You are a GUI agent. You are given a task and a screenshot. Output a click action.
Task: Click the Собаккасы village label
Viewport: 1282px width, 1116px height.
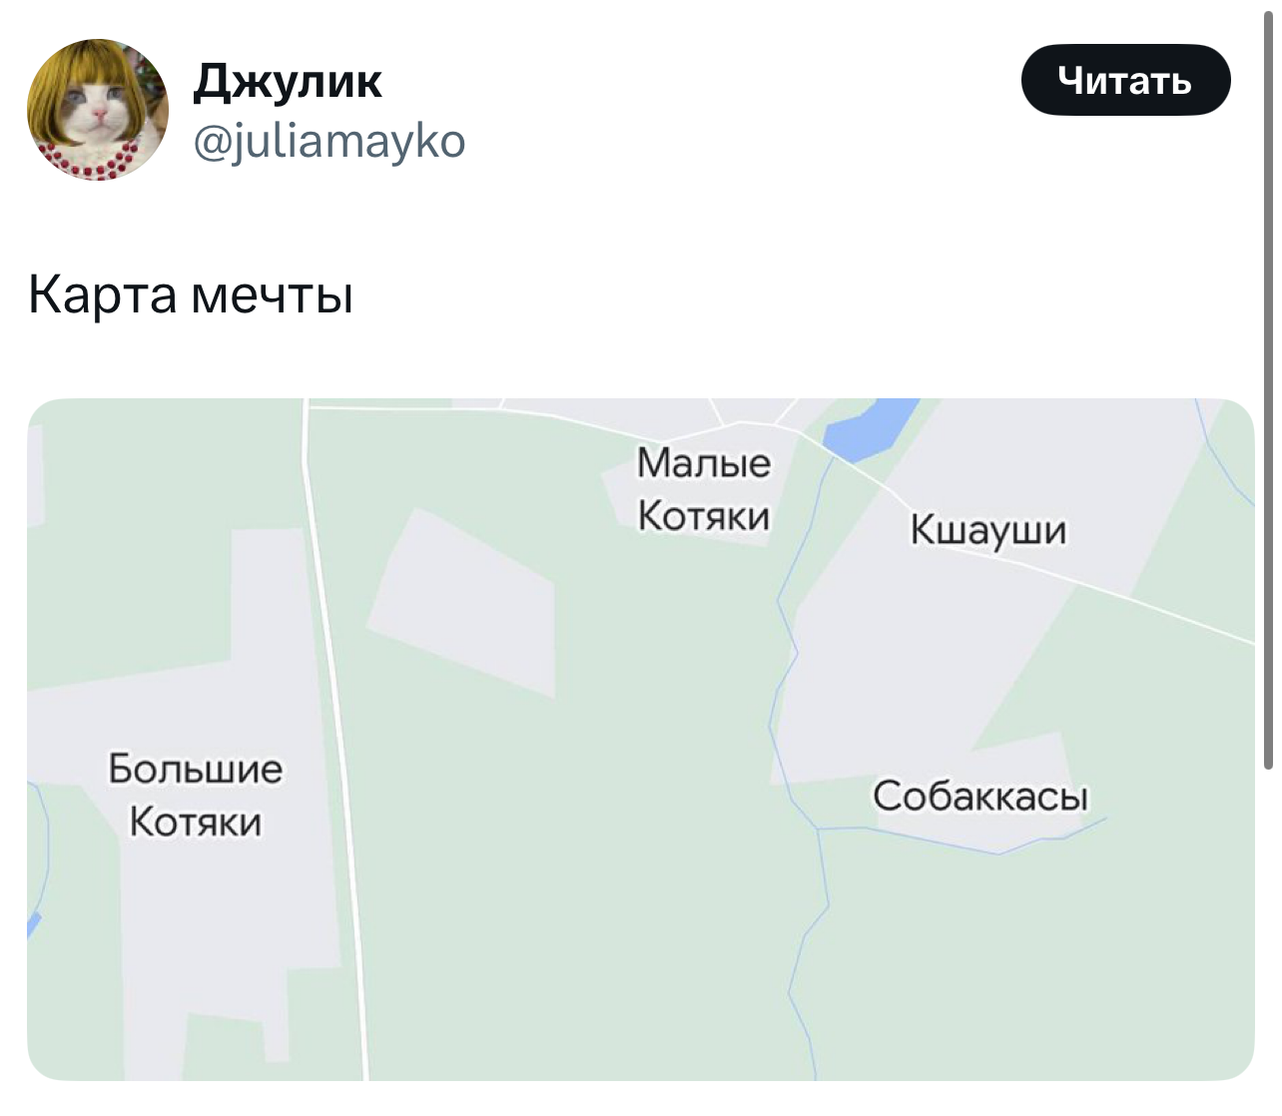point(980,796)
